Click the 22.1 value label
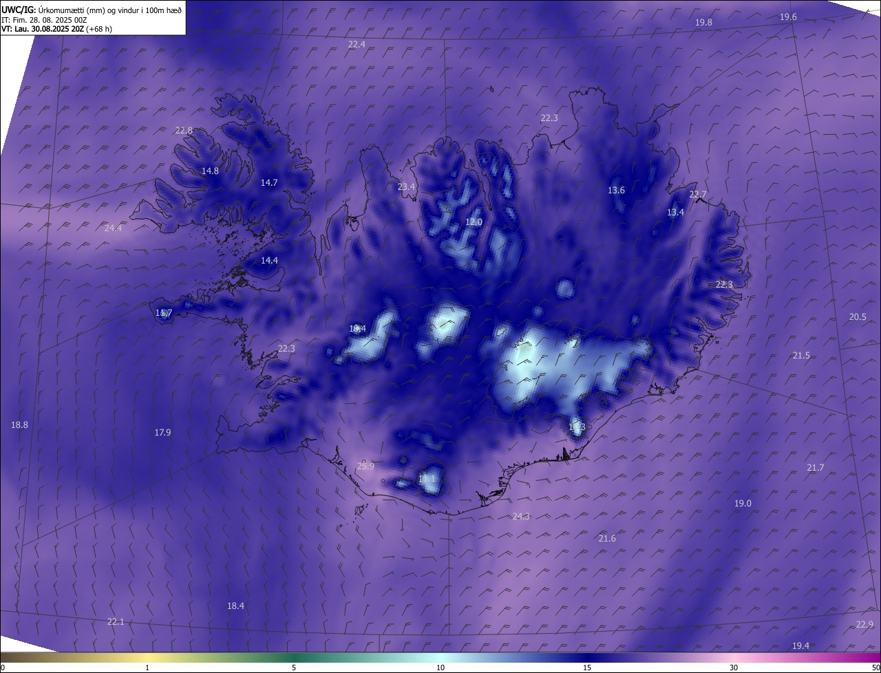 coord(116,621)
